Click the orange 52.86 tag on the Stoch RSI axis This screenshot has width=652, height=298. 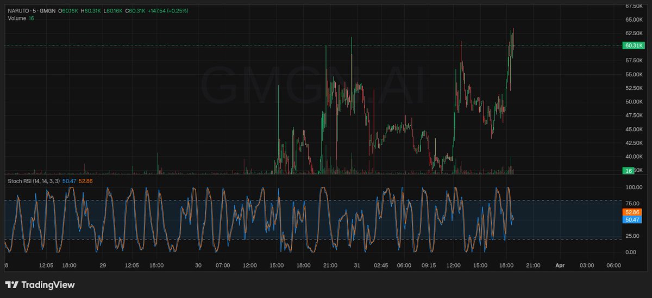[x=633, y=212]
